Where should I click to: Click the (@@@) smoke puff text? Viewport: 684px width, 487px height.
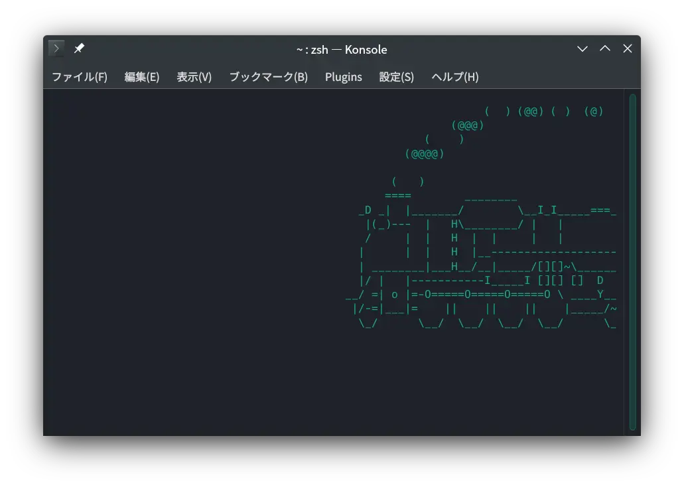[x=468, y=125]
